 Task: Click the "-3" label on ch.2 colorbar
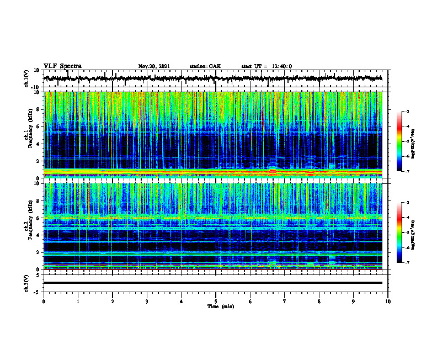(x=407, y=203)
